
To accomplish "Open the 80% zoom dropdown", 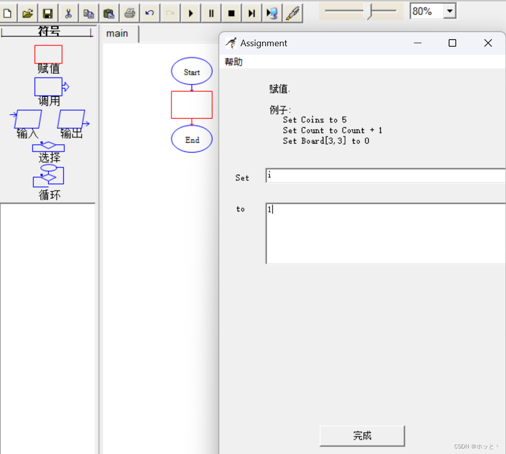I will 450,11.
